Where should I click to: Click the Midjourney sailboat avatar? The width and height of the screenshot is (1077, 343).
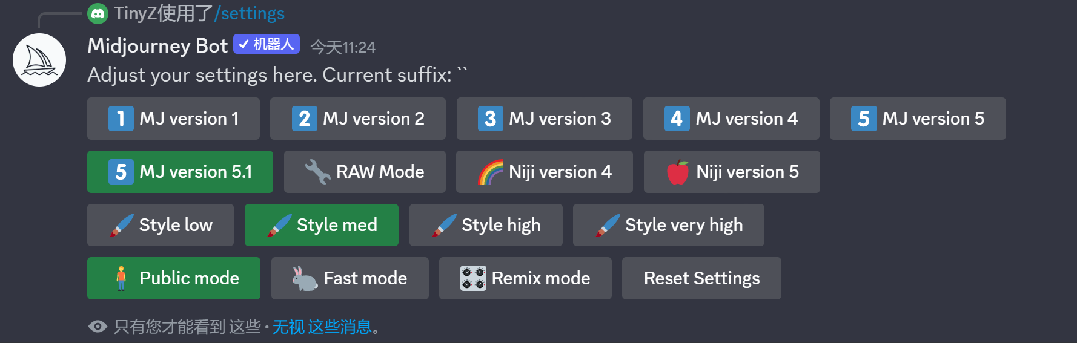click(39, 60)
